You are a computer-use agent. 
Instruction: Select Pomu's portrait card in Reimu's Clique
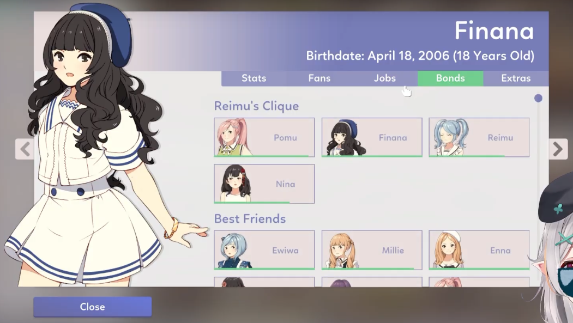click(x=264, y=137)
